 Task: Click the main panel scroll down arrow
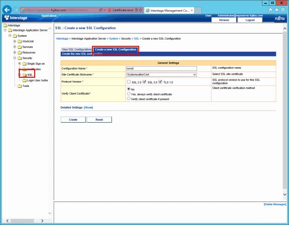(285, 194)
